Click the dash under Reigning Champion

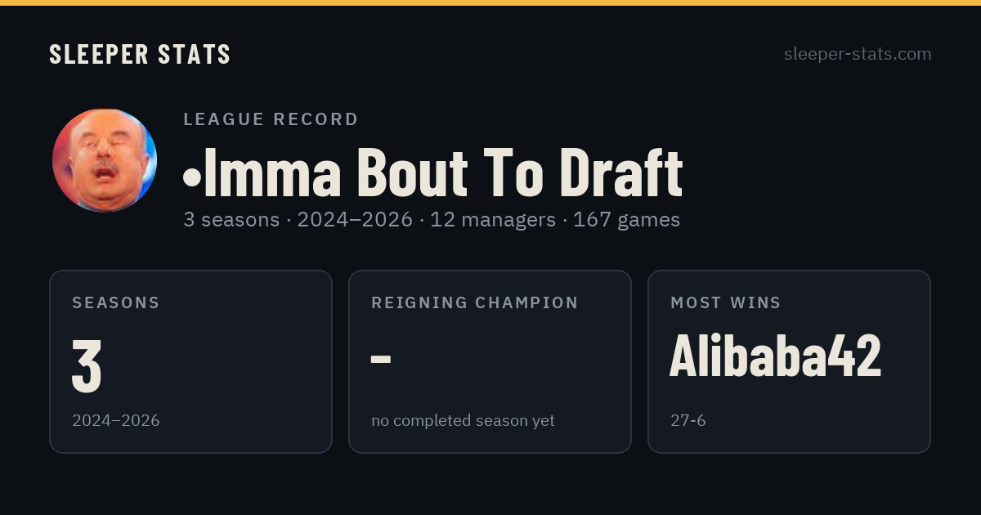pyautogui.click(x=381, y=359)
